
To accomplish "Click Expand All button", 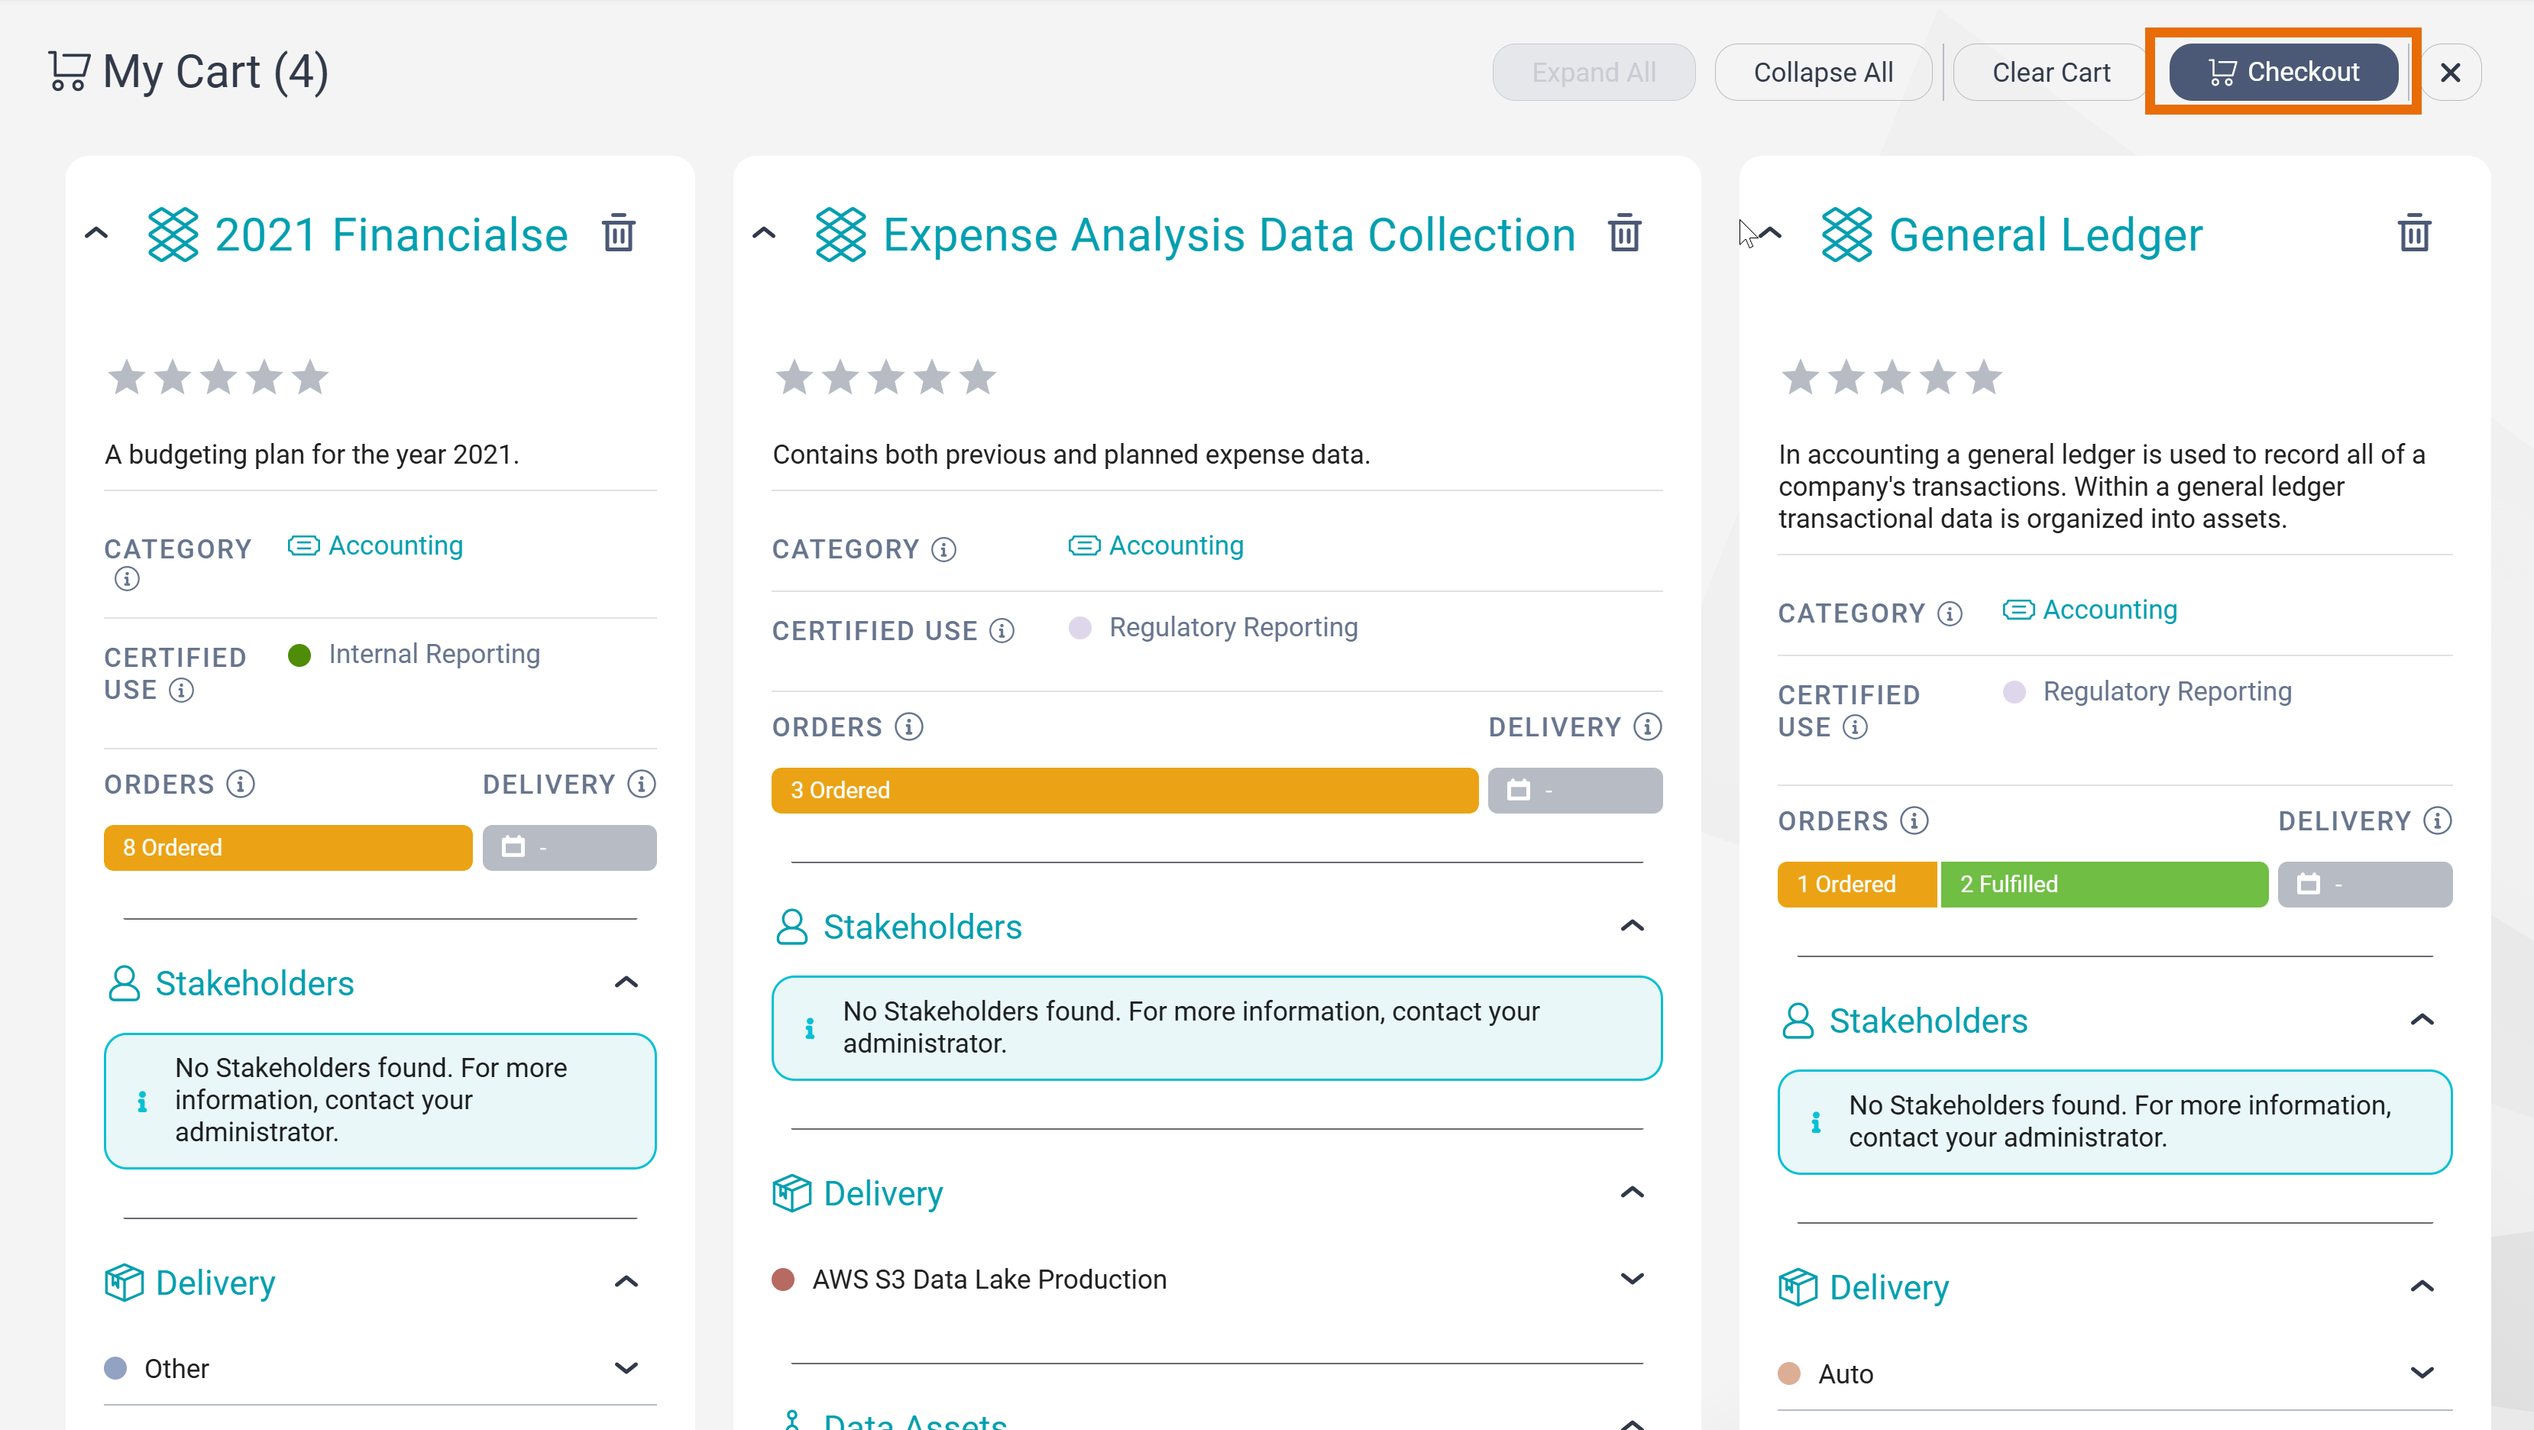I will point(1594,72).
